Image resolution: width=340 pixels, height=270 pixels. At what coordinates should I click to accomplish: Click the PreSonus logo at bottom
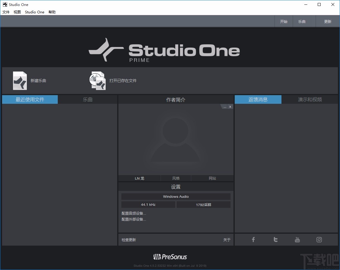click(170, 257)
